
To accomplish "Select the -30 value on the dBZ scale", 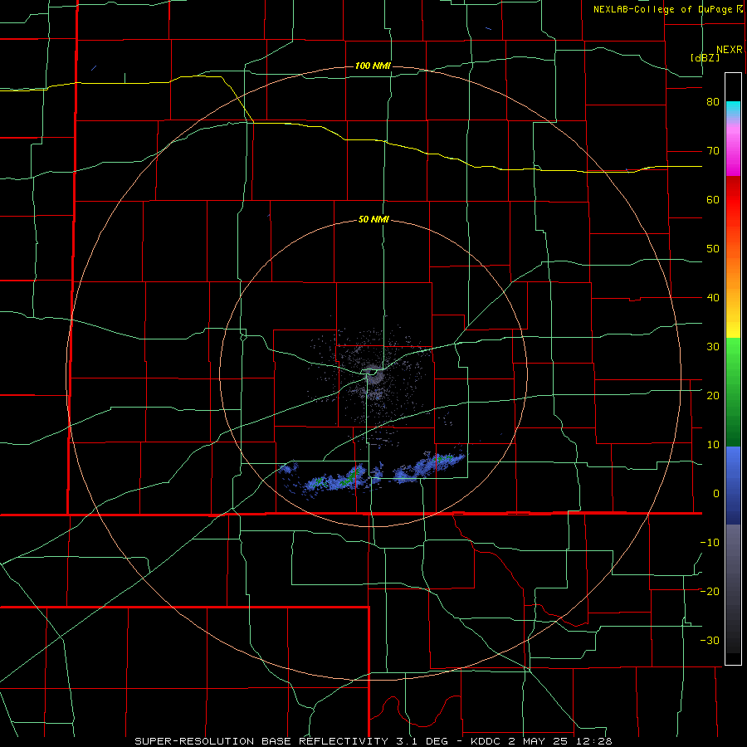I will (710, 640).
